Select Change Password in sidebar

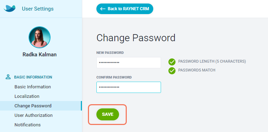(41, 106)
